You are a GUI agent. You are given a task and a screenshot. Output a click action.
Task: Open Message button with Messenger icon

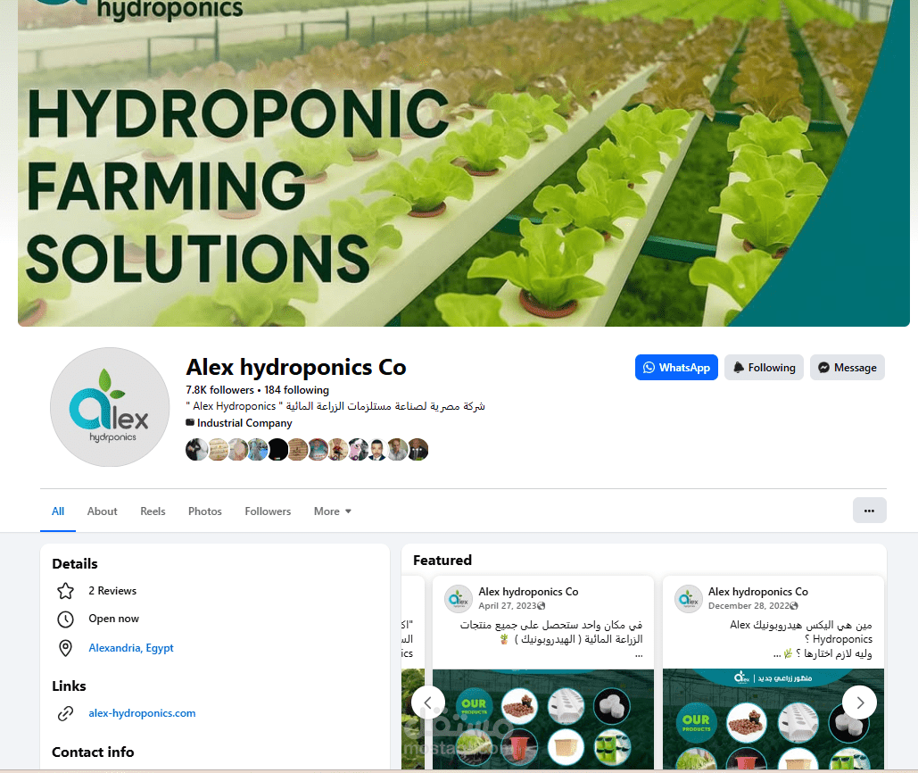848,367
